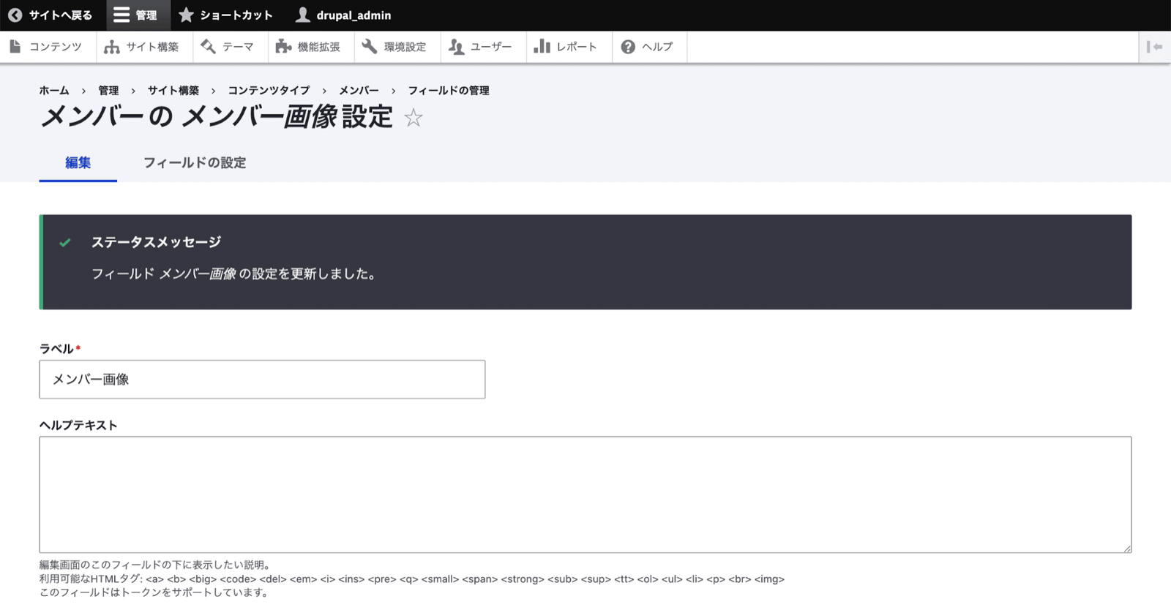Open 管理 breadcrumb link

pyautogui.click(x=108, y=91)
